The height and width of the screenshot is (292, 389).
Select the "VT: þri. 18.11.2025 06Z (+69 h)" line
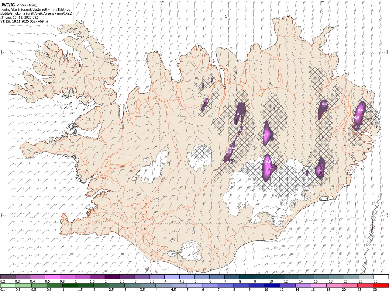(24, 21)
